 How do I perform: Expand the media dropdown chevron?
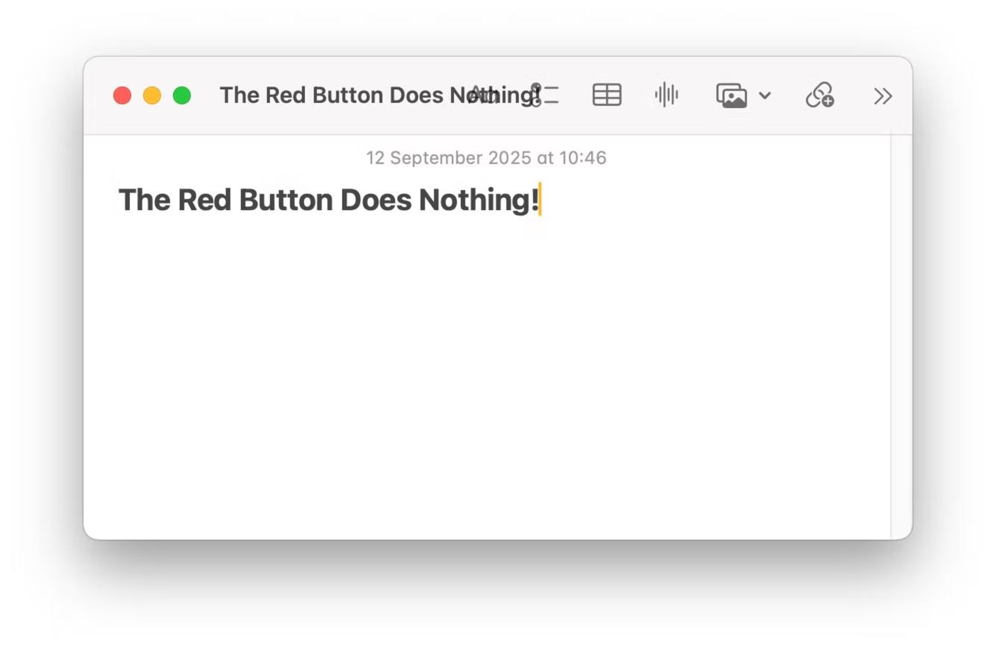coord(765,95)
